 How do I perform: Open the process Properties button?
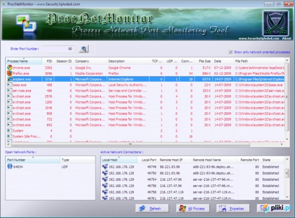pos(233,208)
